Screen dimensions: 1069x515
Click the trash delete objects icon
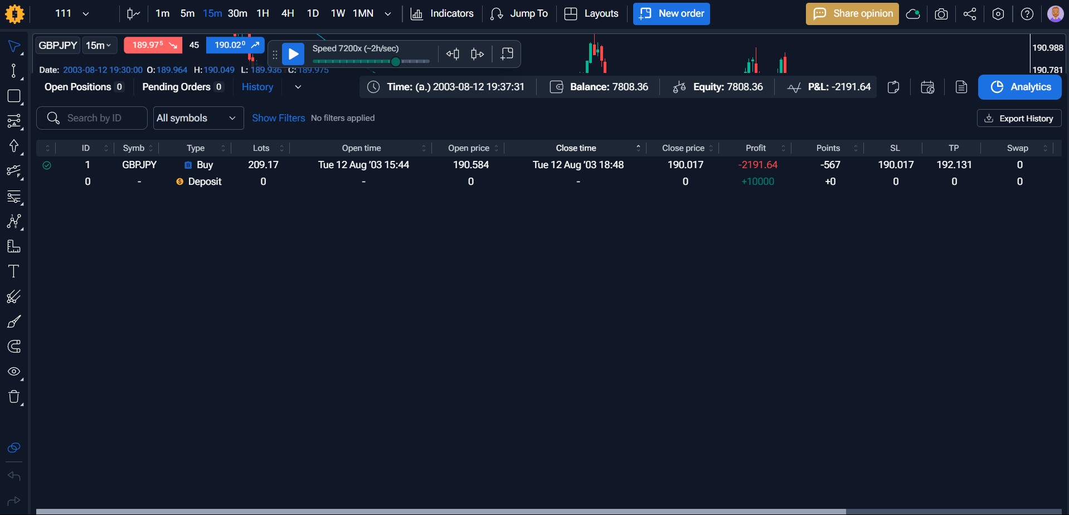[14, 397]
